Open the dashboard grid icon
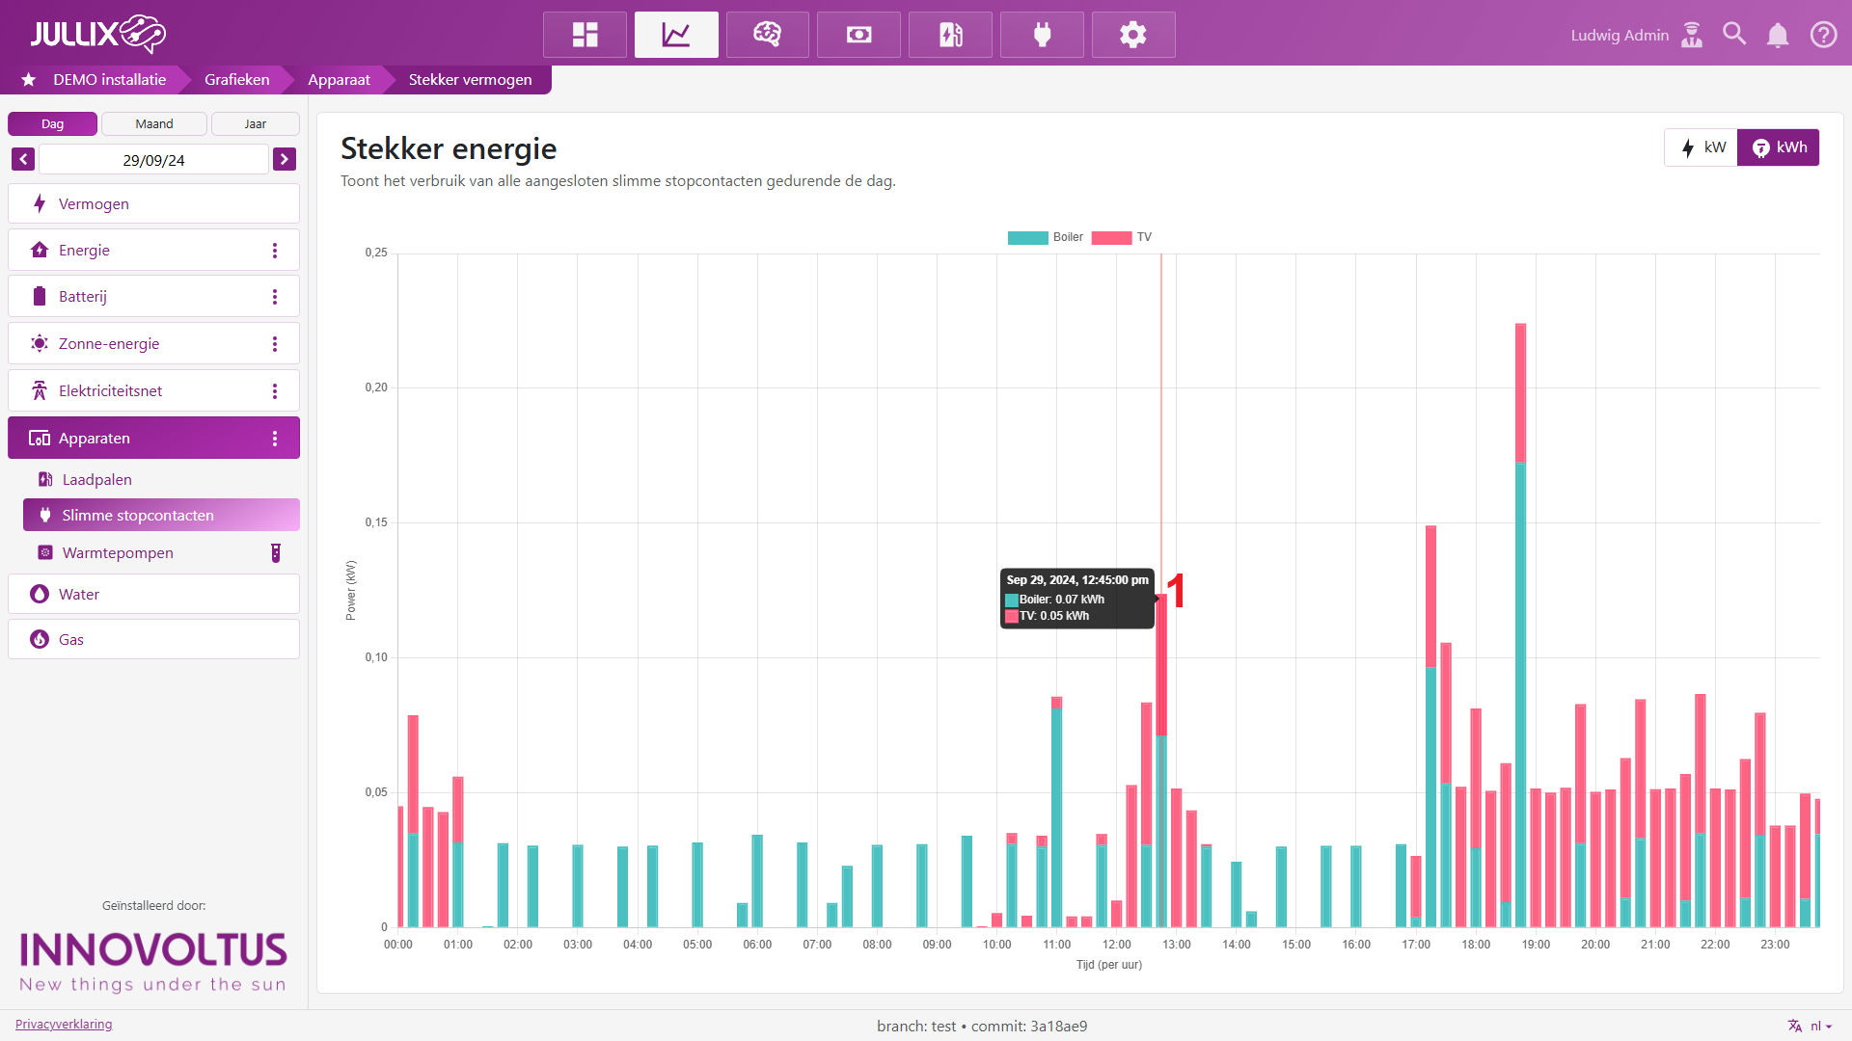This screenshot has height=1041, width=1852. pyautogui.click(x=585, y=35)
